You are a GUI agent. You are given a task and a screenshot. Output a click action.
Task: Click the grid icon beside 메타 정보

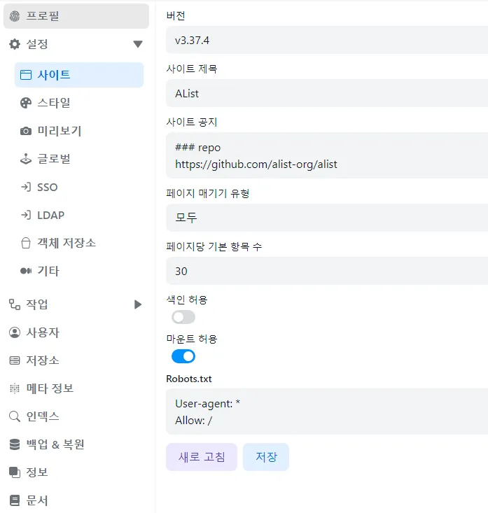coord(15,388)
